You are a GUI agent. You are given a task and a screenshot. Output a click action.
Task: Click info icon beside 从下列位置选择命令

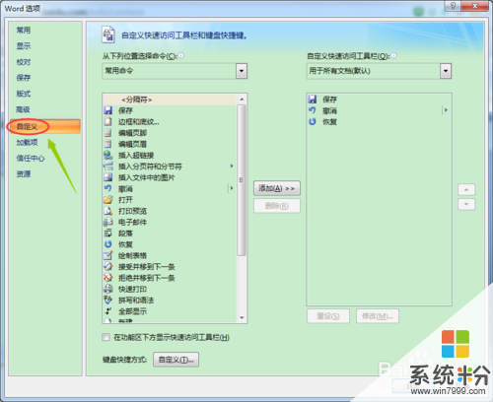[x=181, y=56]
